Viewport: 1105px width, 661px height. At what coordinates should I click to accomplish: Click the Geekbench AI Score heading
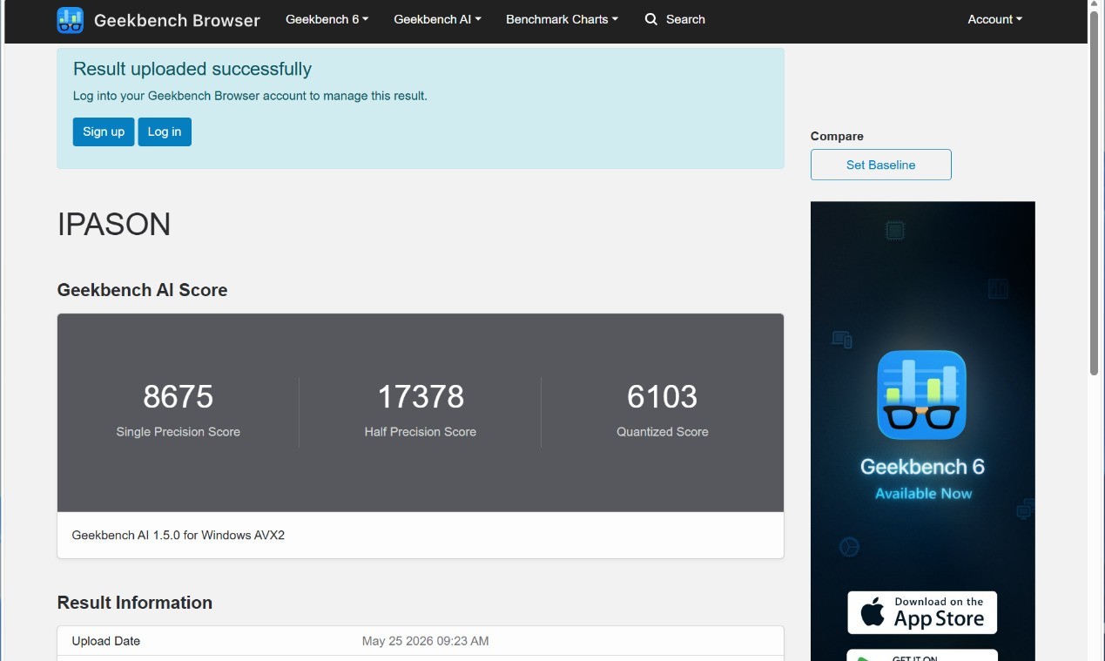(142, 290)
